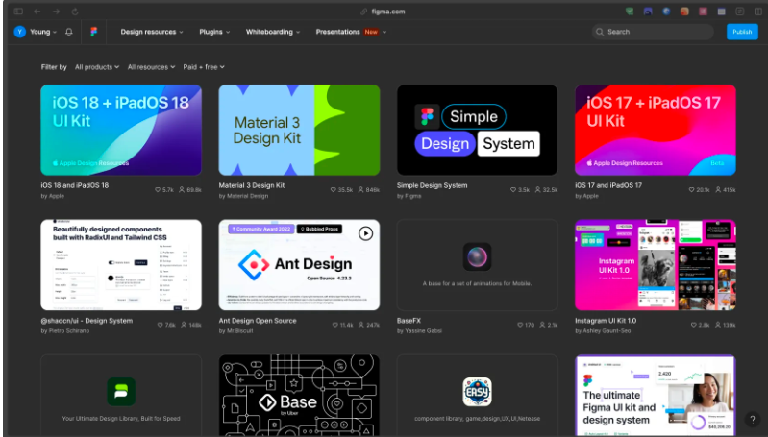Click the rightmost browser toolbar split-view icon
Screen dimensions: 768x437
pyautogui.click(x=758, y=12)
